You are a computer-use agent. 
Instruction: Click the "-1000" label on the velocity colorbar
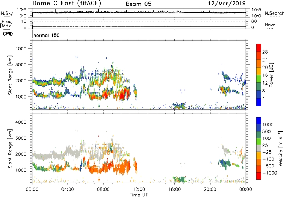tap(270, 173)
